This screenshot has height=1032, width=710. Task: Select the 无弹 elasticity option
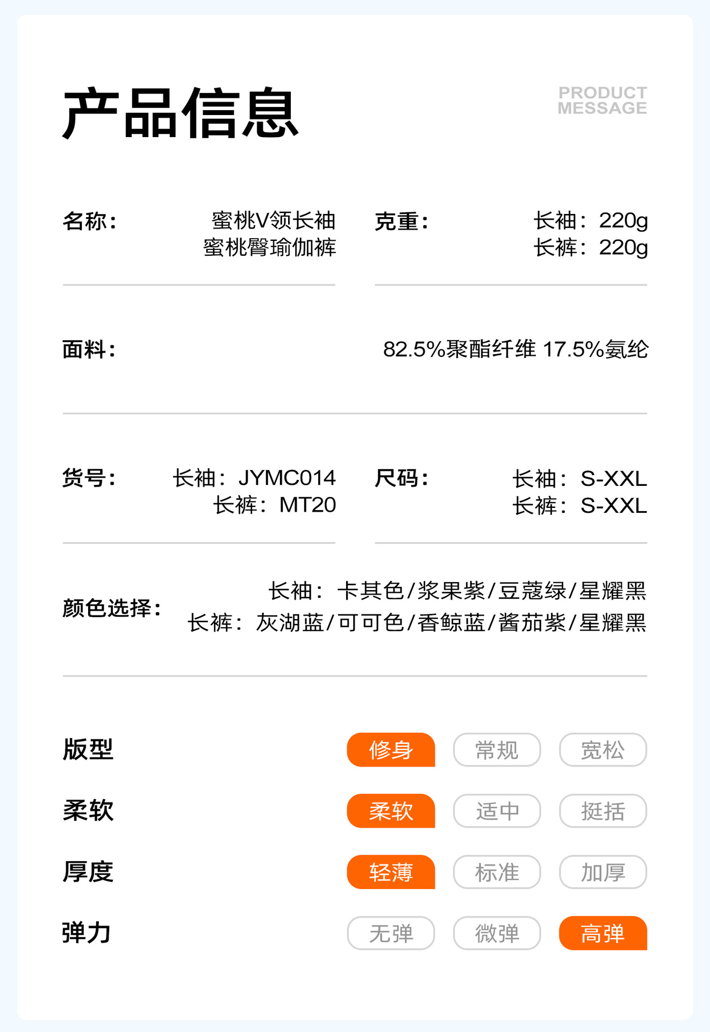coord(391,934)
